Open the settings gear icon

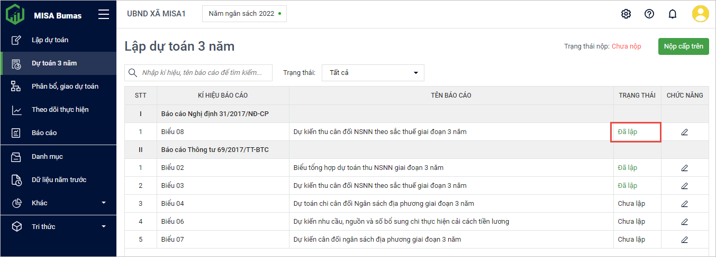pyautogui.click(x=626, y=14)
